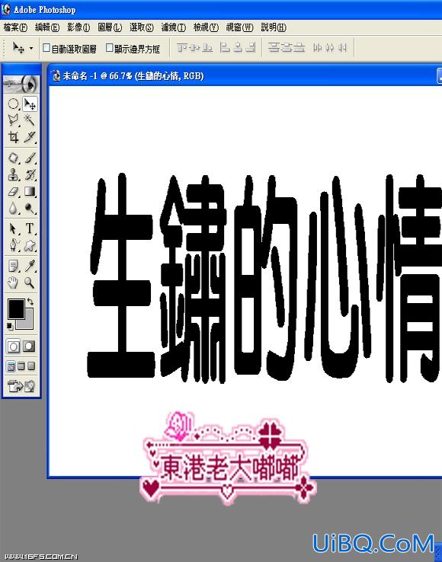The image size is (442, 562).
Task: Enable the 顯示邊界方框 checkbox
Action: coord(110,48)
